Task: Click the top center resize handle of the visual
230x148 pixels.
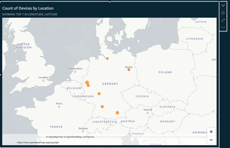Action: tap(110, 2)
